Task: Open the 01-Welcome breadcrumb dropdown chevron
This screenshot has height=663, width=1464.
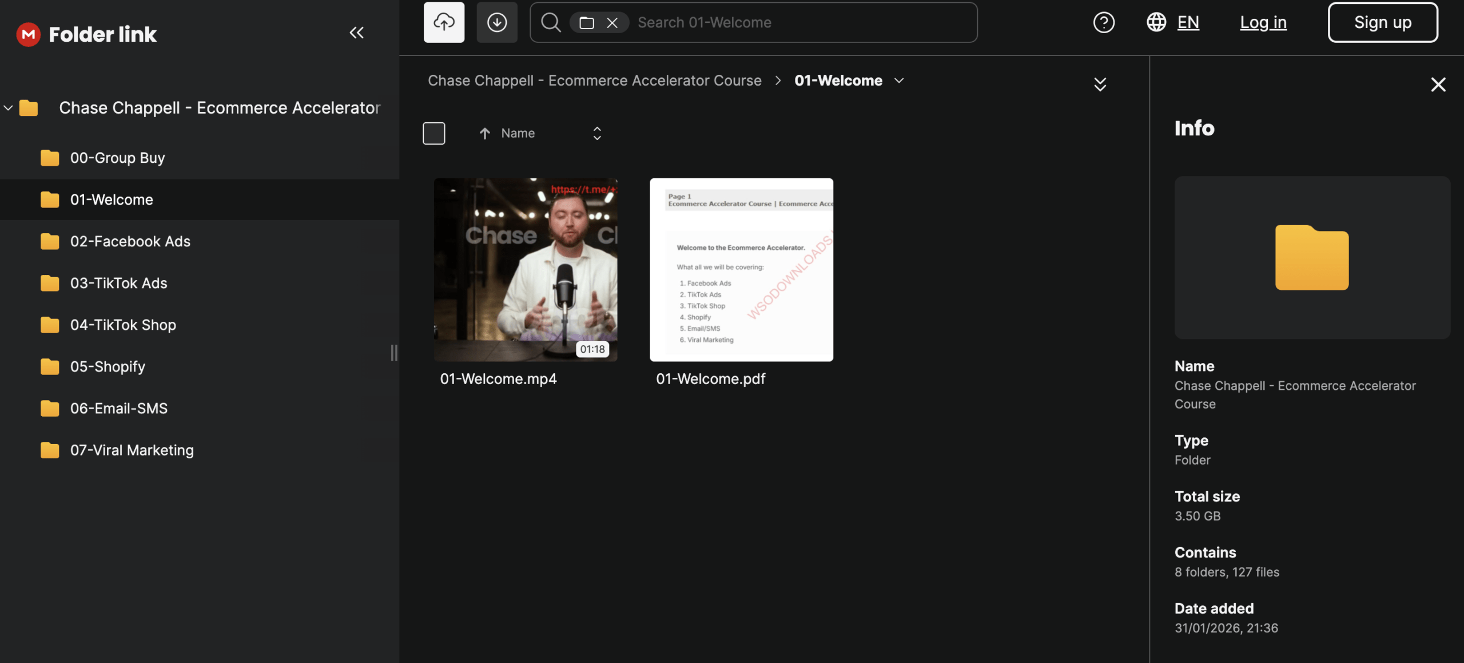Action: tap(899, 81)
